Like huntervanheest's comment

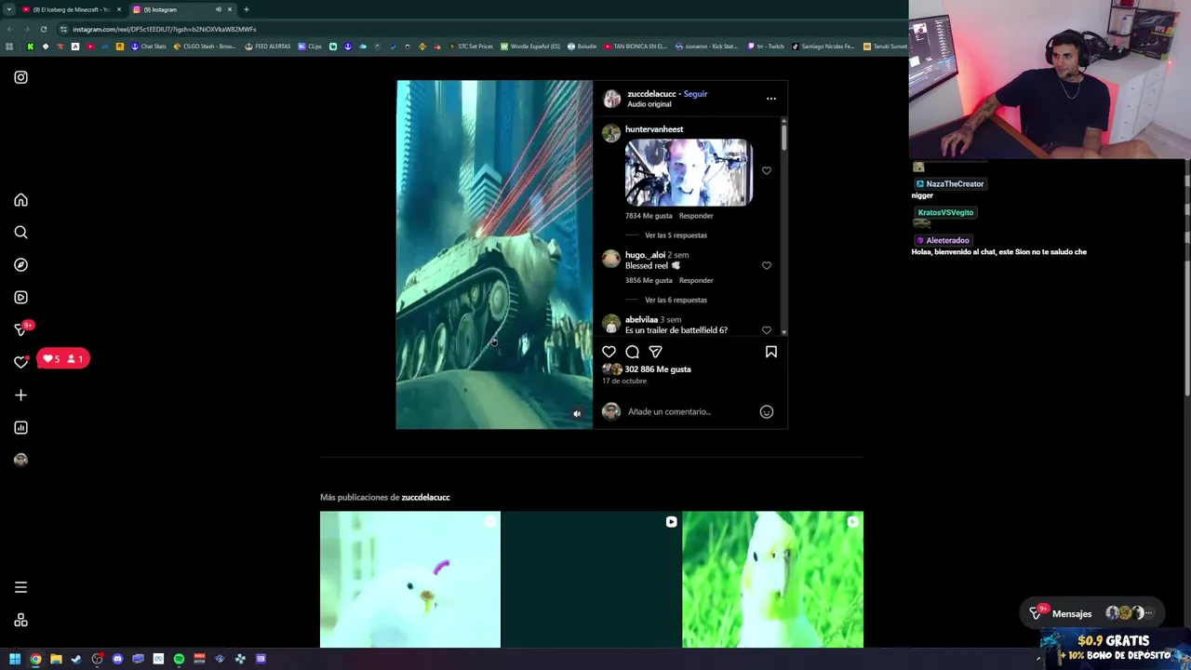click(x=767, y=170)
